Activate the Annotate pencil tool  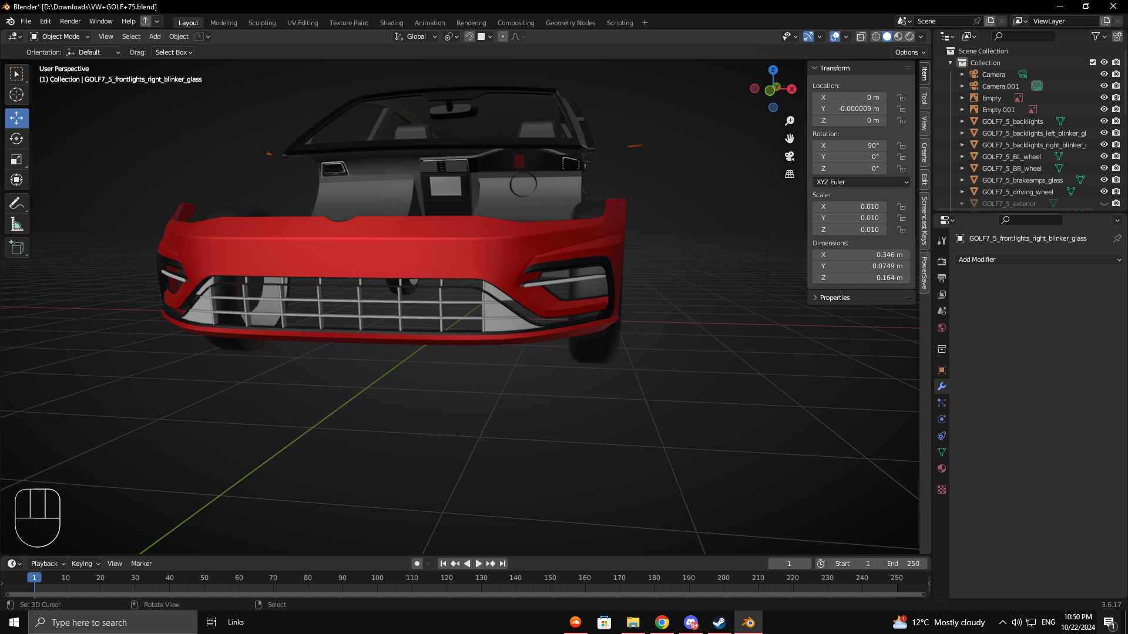(x=16, y=204)
